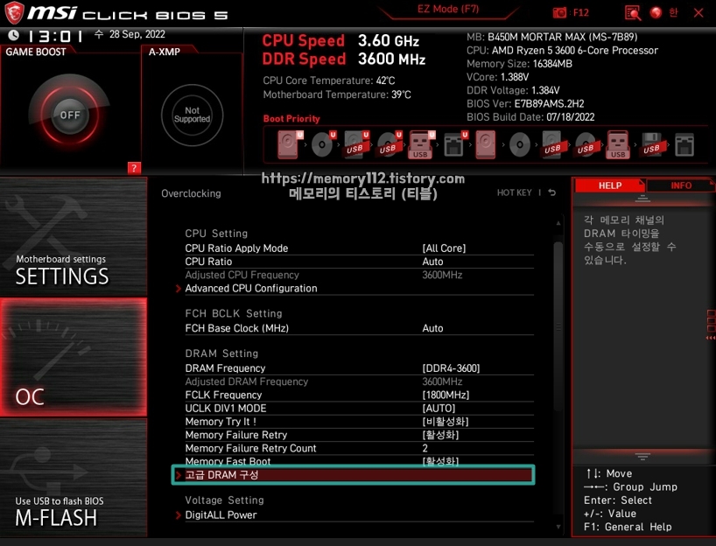Screen dimensions: 716x546
Task: Click the date 28 Sep, 2022
Action: click(x=137, y=34)
